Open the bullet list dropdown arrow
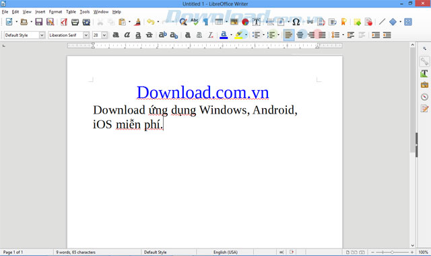This screenshot has height=256, width=431. click(x=263, y=35)
